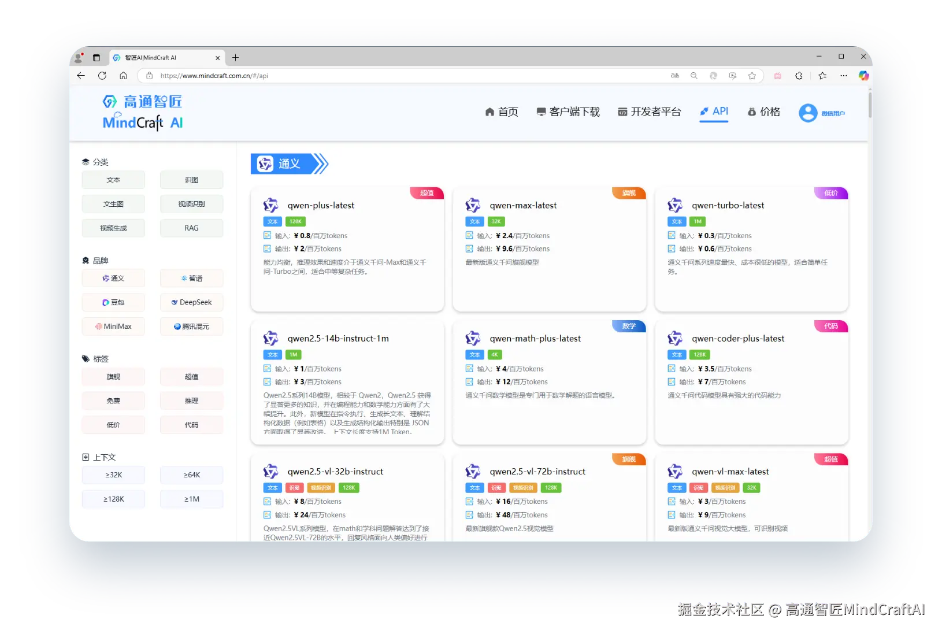Filter context length ≥1M
Image resolution: width=942 pixels, height=634 pixels.
point(191,499)
